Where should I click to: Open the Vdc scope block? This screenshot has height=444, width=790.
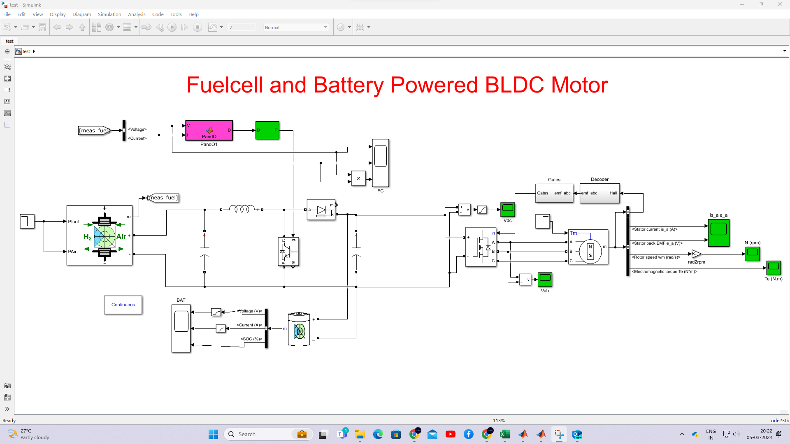coord(507,209)
